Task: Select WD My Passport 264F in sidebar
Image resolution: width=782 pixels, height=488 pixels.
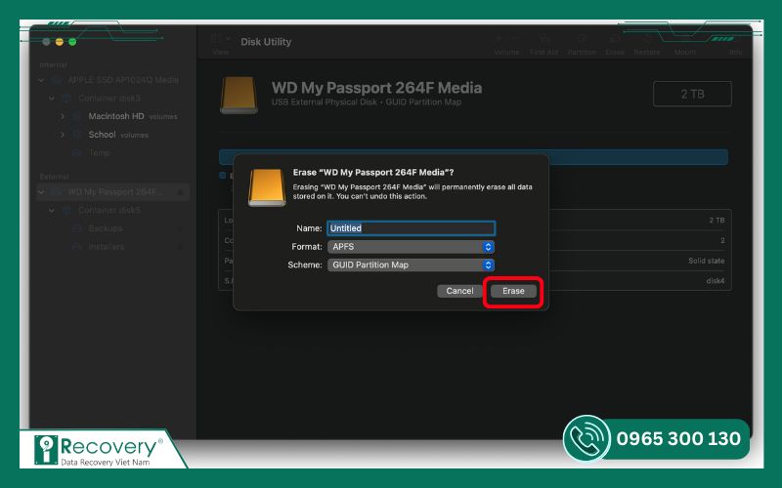Action: point(112,191)
